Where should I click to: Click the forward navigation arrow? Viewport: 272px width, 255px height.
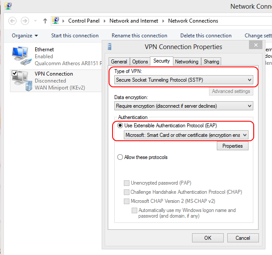point(25,21)
